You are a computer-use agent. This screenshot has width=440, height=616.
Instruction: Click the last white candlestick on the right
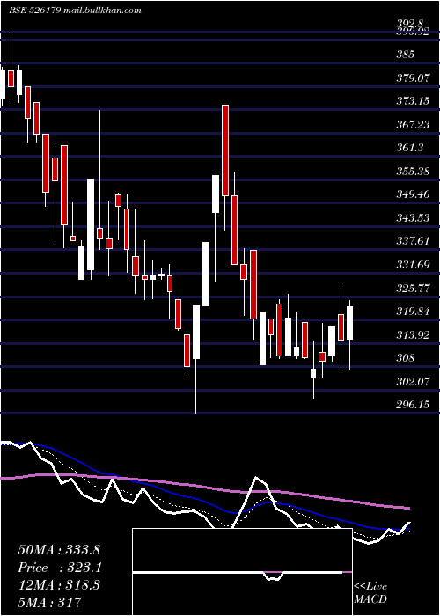(349, 323)
